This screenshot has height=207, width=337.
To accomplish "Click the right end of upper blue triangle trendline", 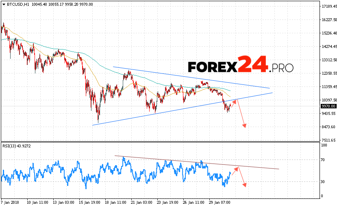I will point(269,88).
